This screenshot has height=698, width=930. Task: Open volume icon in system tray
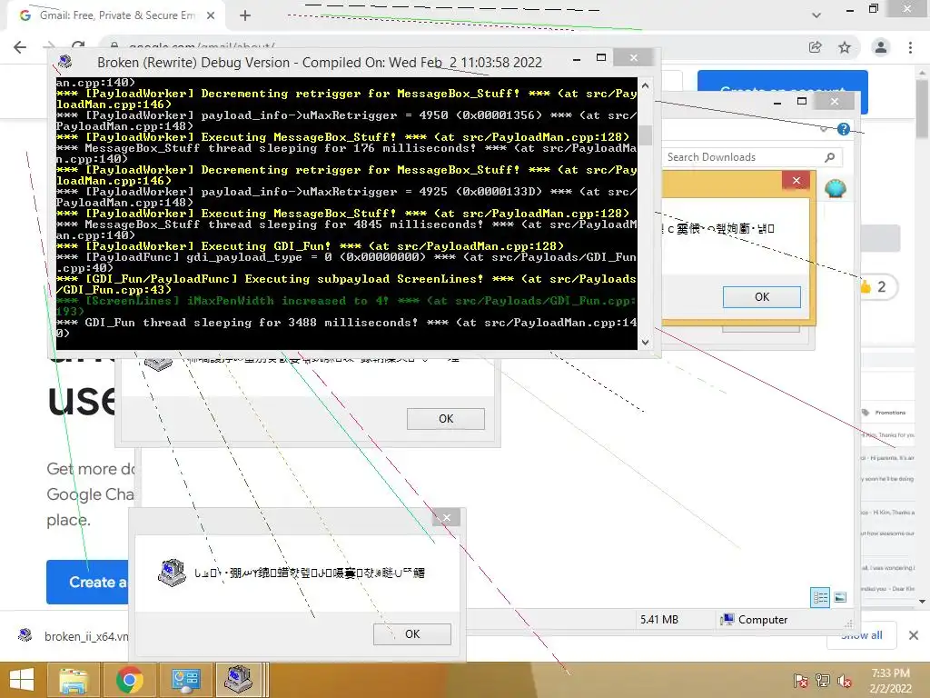point(845,681)
